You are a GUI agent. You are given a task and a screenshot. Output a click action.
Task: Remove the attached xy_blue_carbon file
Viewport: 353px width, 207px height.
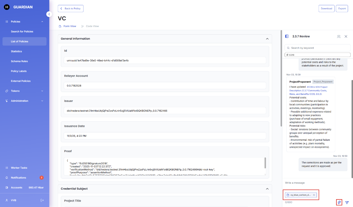pyautogui.click(x=314, y=195)
